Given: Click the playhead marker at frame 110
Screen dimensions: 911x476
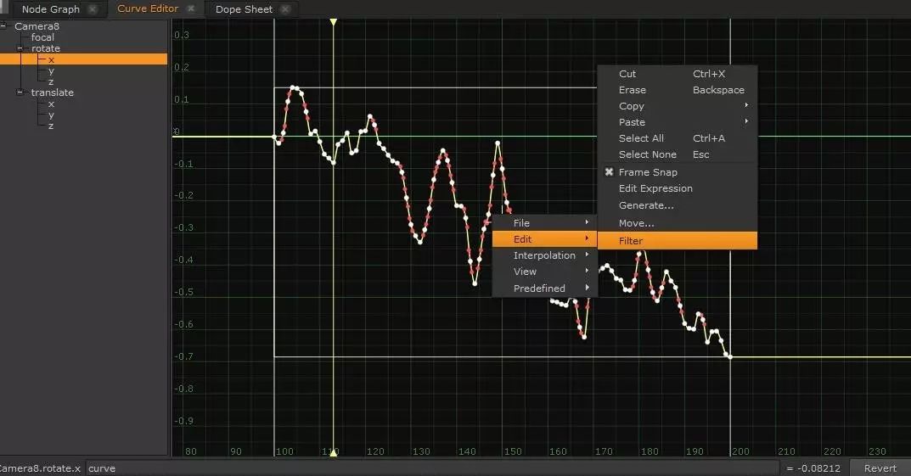Looking at the screenshot, I should tap(334, 23).
